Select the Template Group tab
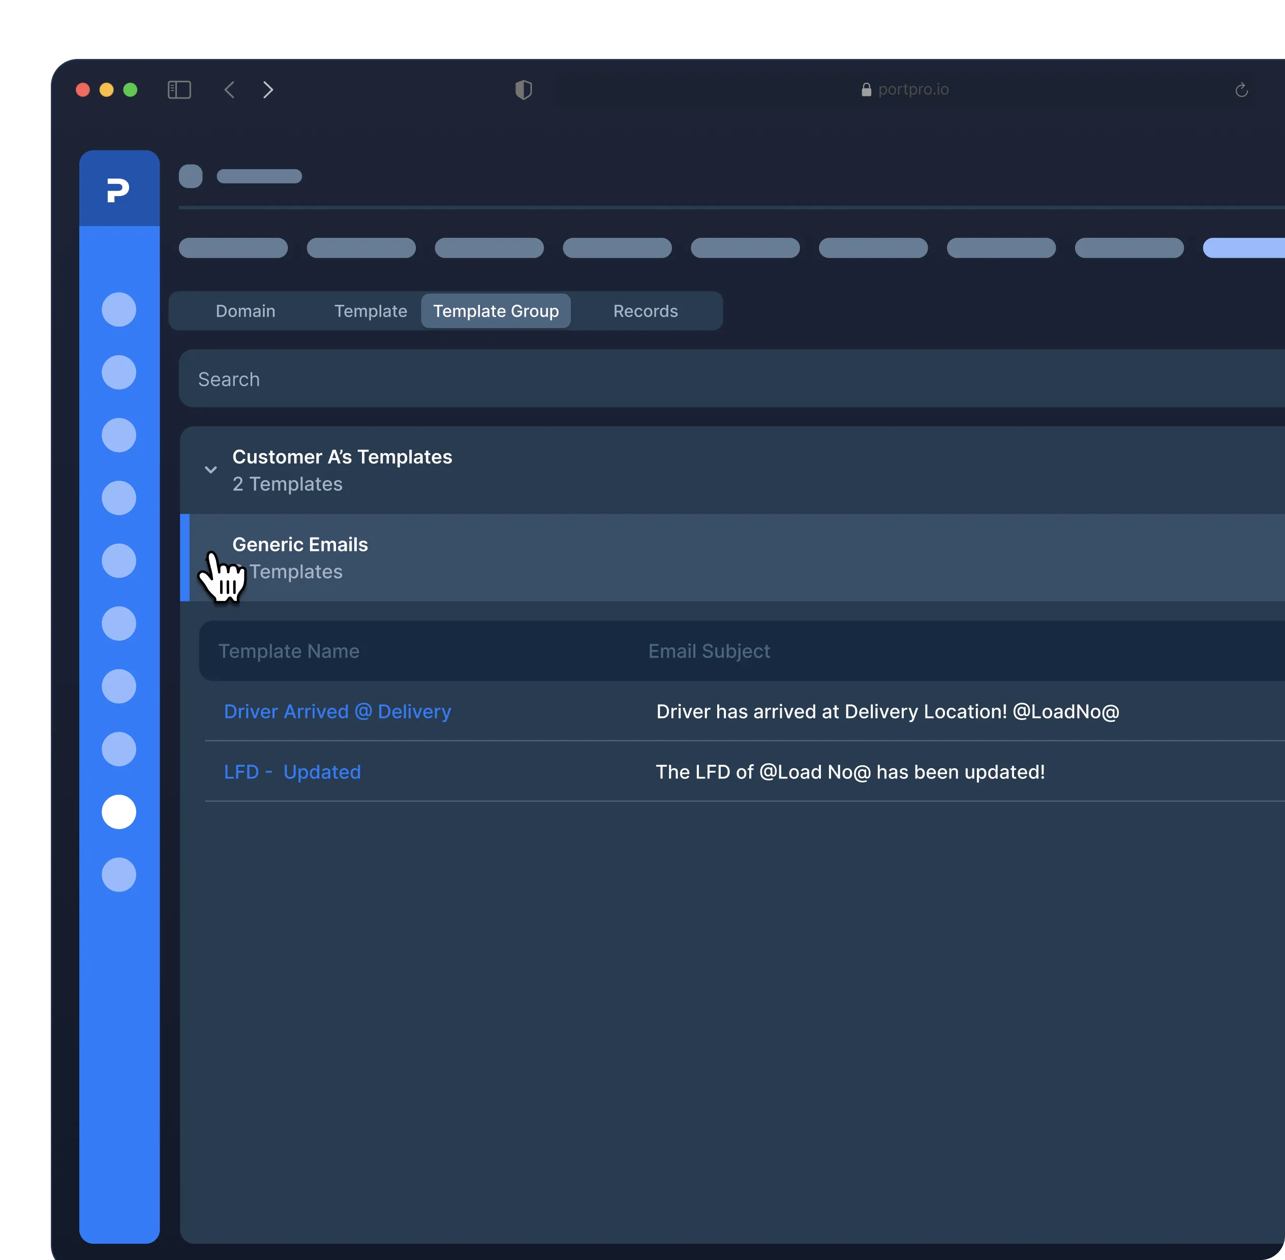Screen dimensions: 1285x1260 pyautogui.click(x=495, y=311)
